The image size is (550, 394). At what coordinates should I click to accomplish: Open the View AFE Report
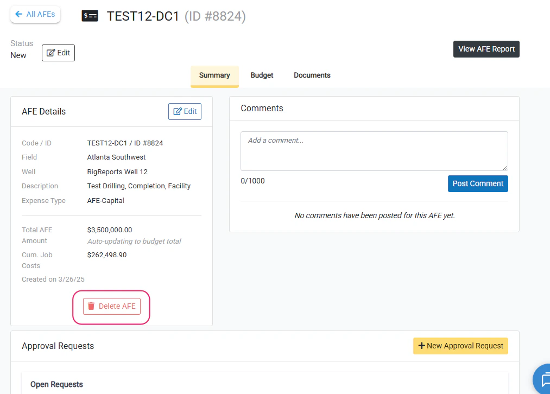tap(486, 49)
